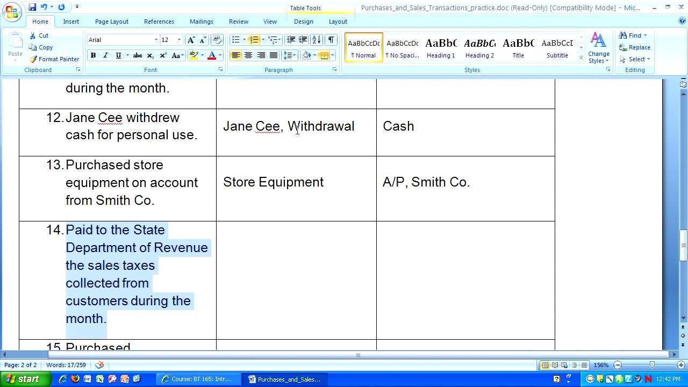The width and height of the screenshot is (688, 387).
Task: Click the Clear Formatting eraser icon
Action: pos(217,40)
